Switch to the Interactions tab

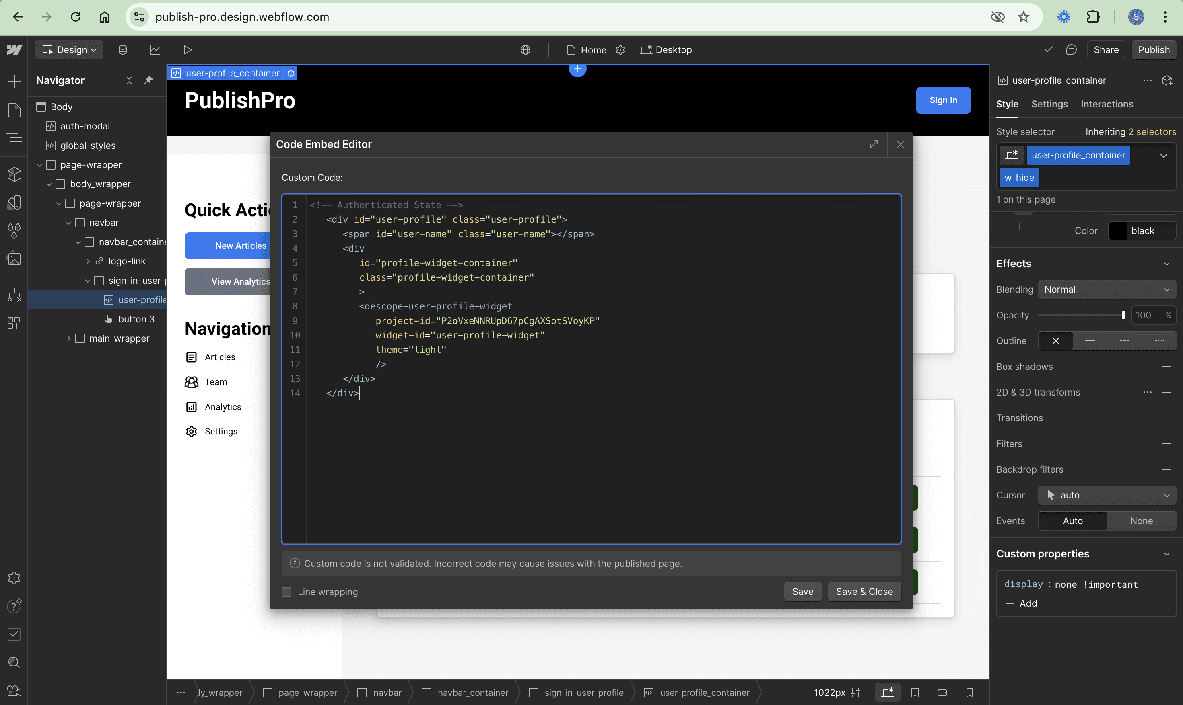[1107, 104]
